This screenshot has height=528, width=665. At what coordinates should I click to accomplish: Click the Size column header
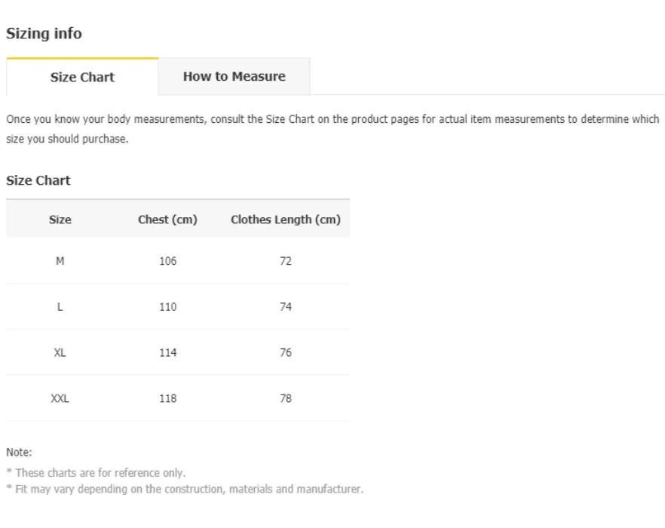[60, 219]
